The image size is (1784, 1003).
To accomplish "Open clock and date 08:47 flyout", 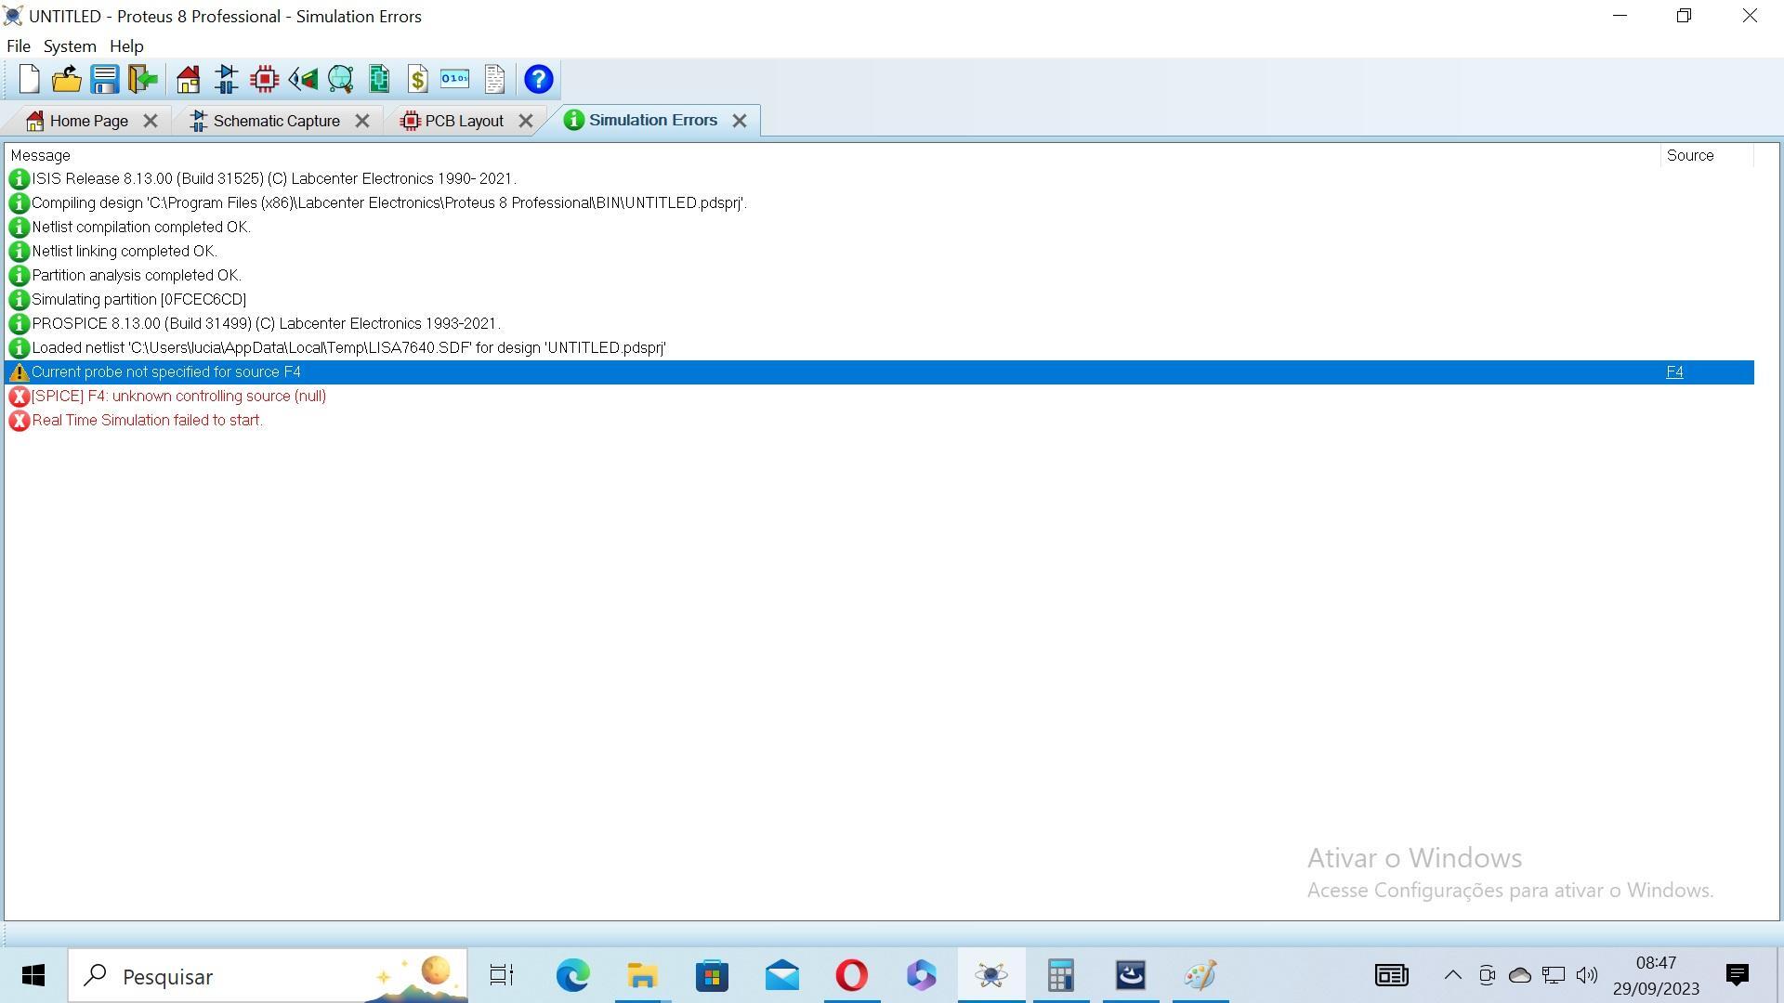I will 1656,975.
